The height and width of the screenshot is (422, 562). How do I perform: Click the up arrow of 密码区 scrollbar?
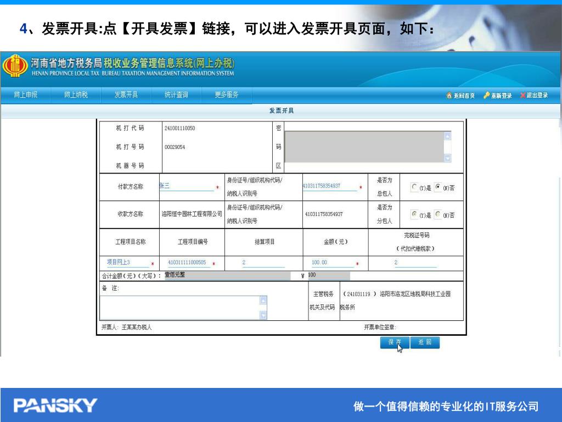point(447,136)
